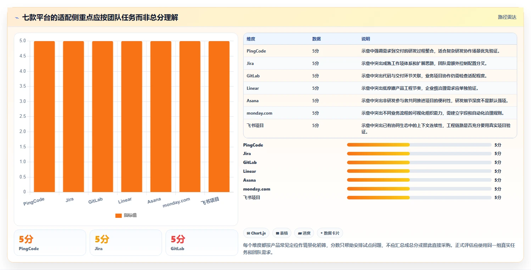Click the Linear progress bar
The image size is (531, 270).
click(419, 171)
